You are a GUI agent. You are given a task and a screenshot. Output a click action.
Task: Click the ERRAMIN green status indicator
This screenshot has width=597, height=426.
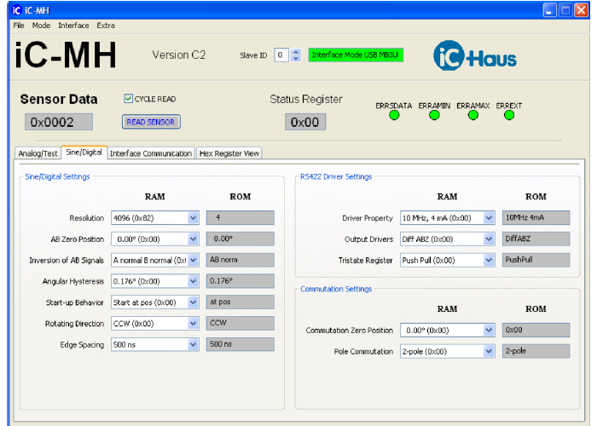point(434,115)
